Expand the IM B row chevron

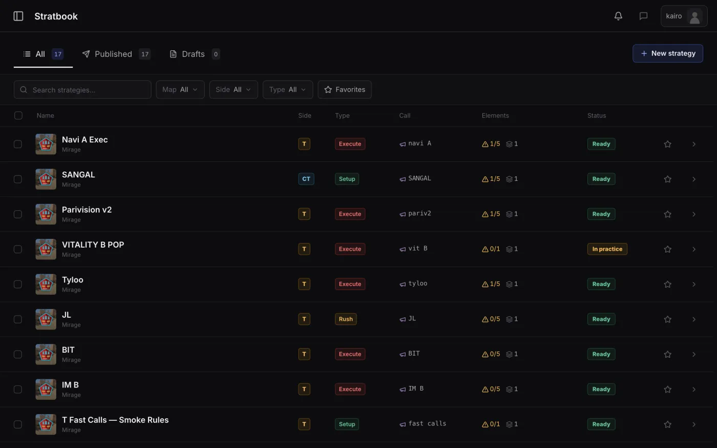tap(694, 389)
